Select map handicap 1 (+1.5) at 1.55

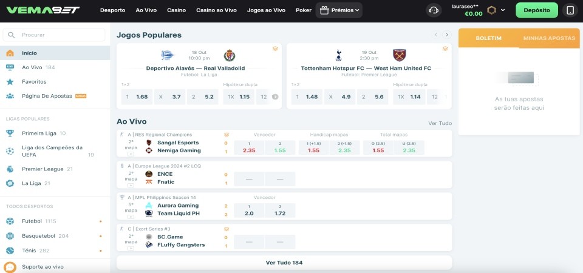(314, 147)
